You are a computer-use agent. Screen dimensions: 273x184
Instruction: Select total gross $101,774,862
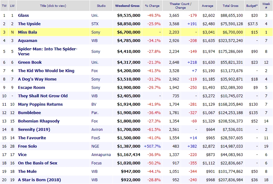[230, 171]
